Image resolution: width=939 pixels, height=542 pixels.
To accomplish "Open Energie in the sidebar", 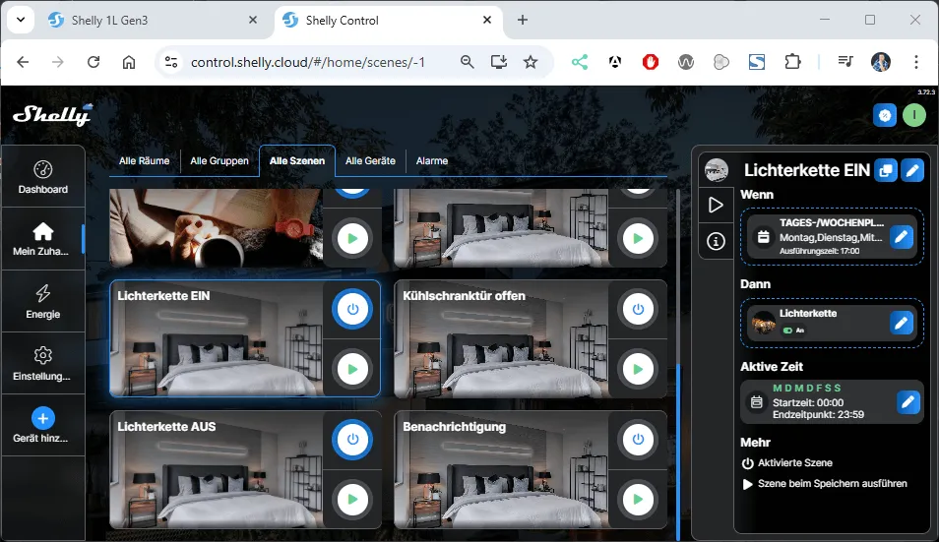I will [42, 301].
